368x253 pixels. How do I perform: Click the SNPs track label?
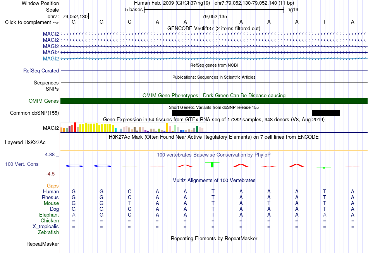[52, 89]
